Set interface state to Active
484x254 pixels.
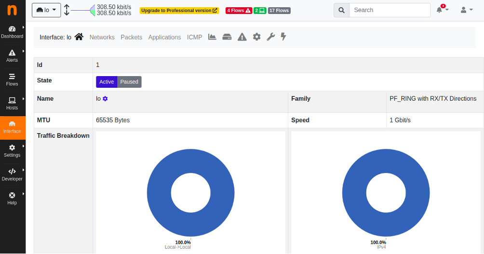[107, 82]
